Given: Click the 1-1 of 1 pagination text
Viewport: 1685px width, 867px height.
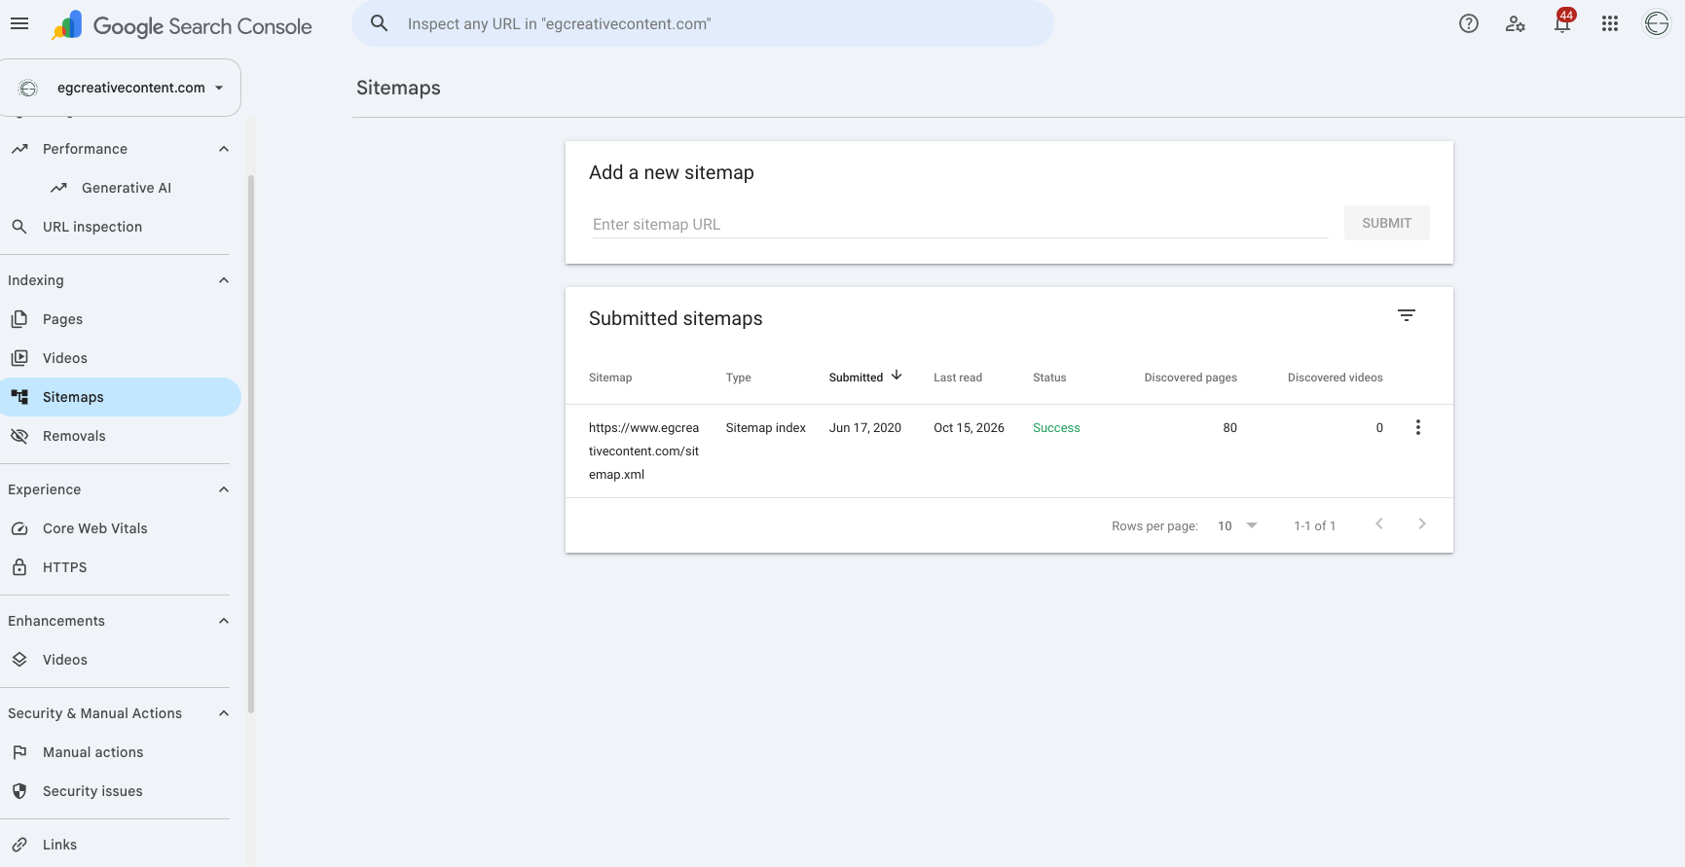Looking at the screenshot, I should 1314,525.
